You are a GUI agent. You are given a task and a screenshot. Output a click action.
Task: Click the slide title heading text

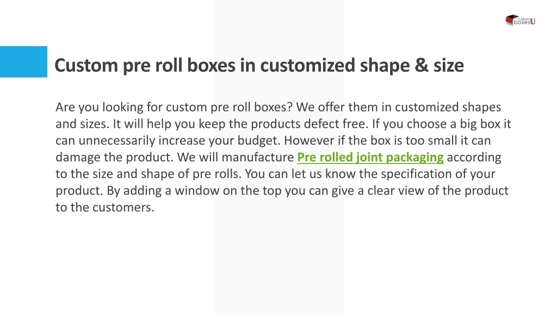(x=259, y=66)
